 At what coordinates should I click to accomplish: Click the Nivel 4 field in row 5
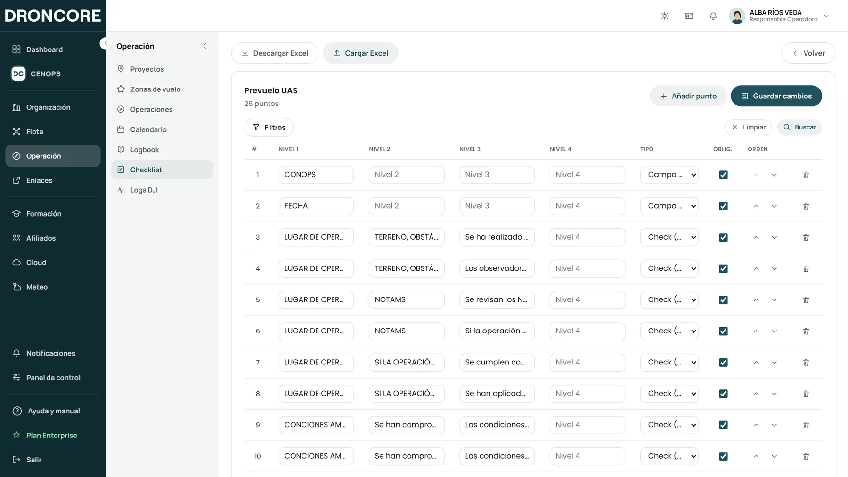click(587, 300)
